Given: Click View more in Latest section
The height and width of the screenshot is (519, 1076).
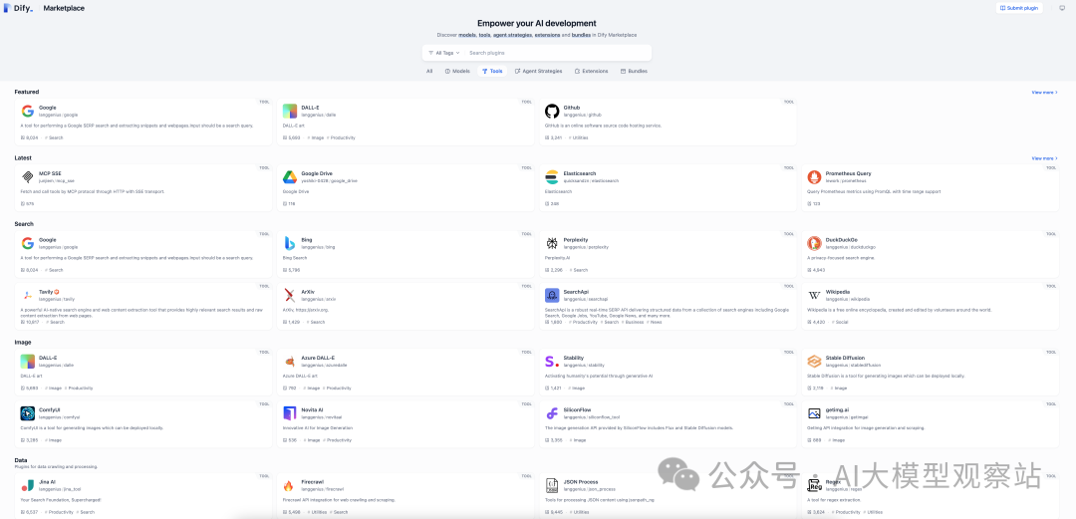Looking at the screenshot, I should point(1044,158).
